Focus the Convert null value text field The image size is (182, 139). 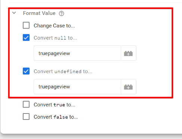(x=77, y=53)
